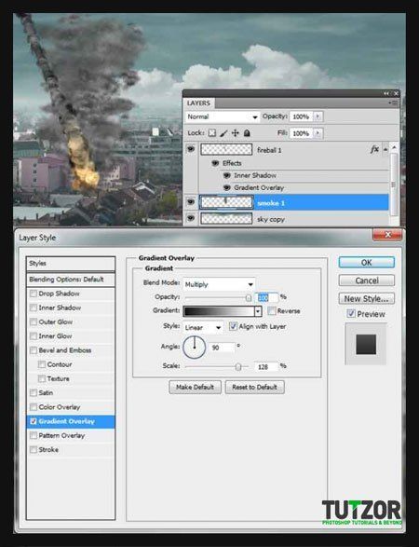Open the Styles list item
The width and height of the screenshot is (419, 547).
coord(71,264)
